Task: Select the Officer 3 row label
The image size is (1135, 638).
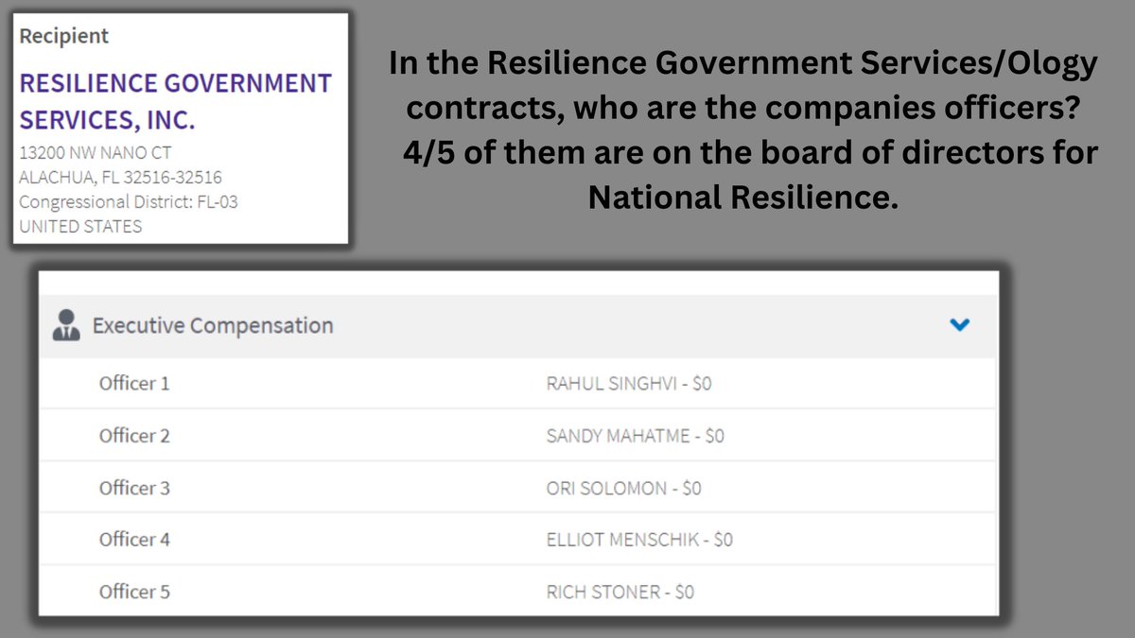Action: pos(134,488)
